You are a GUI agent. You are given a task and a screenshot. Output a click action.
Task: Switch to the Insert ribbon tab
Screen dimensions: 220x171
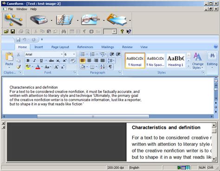39,47
